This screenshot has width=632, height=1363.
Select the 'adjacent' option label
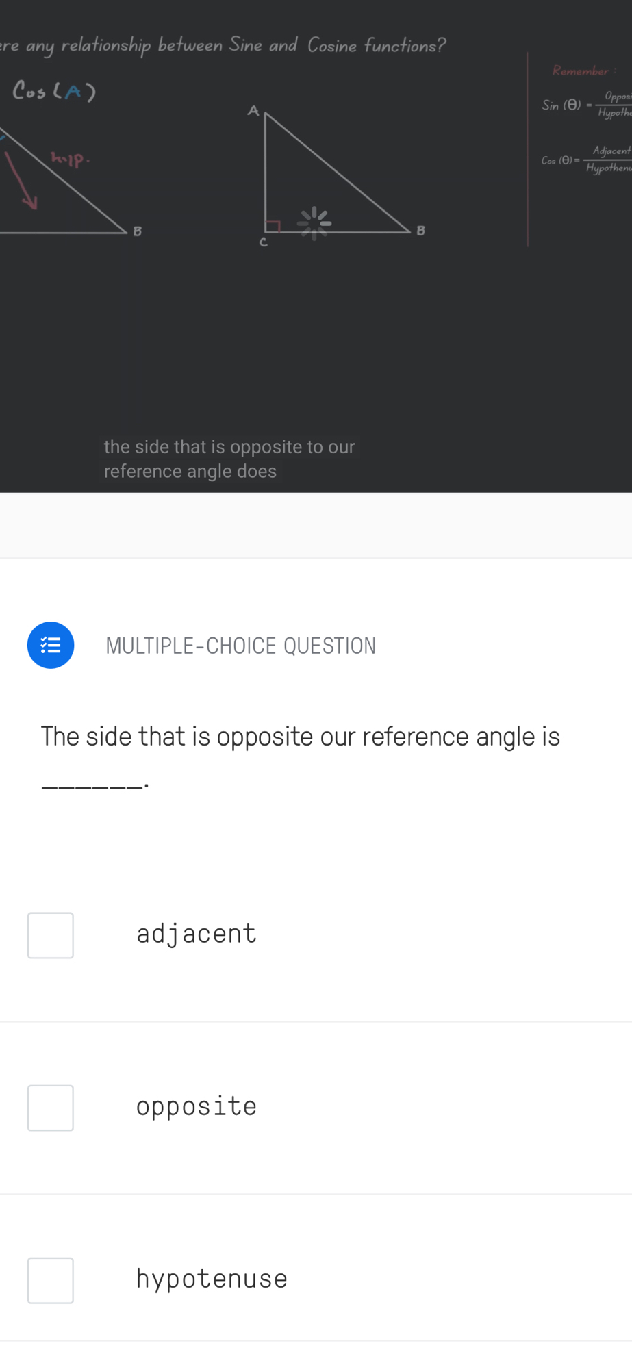point(197,934)
